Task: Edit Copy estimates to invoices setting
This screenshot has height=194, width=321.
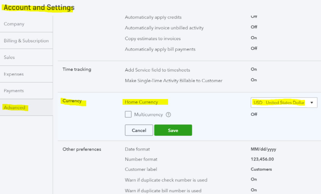Action: coord(190,38)
